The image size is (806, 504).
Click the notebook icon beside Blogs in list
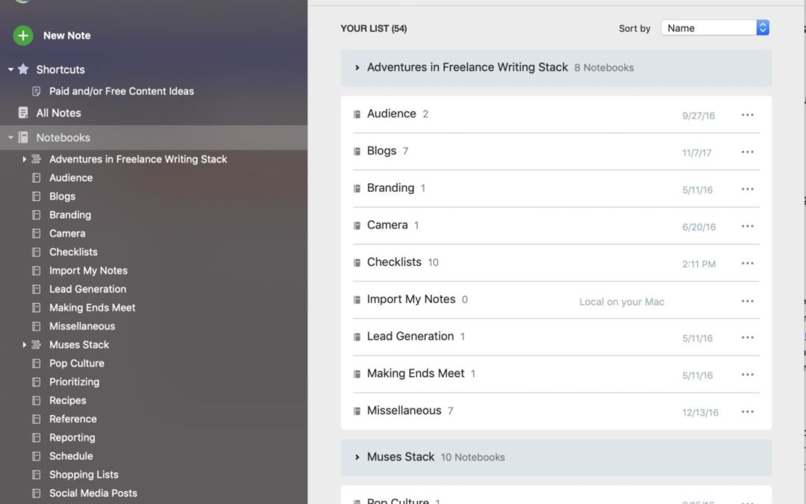[x=357, y=152]
